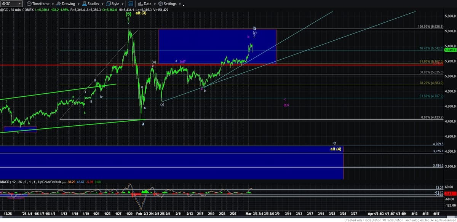Viewport: 457px width, 222px height.
Task: Click the green current price tag 5,349.7
Action: (450, 50)
